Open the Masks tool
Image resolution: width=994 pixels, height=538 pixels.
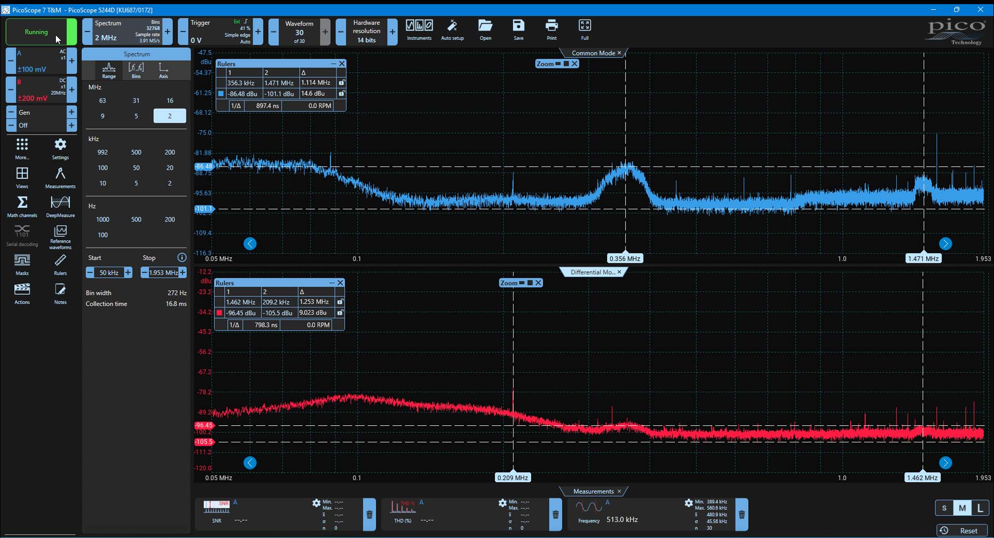pos(22,264)
